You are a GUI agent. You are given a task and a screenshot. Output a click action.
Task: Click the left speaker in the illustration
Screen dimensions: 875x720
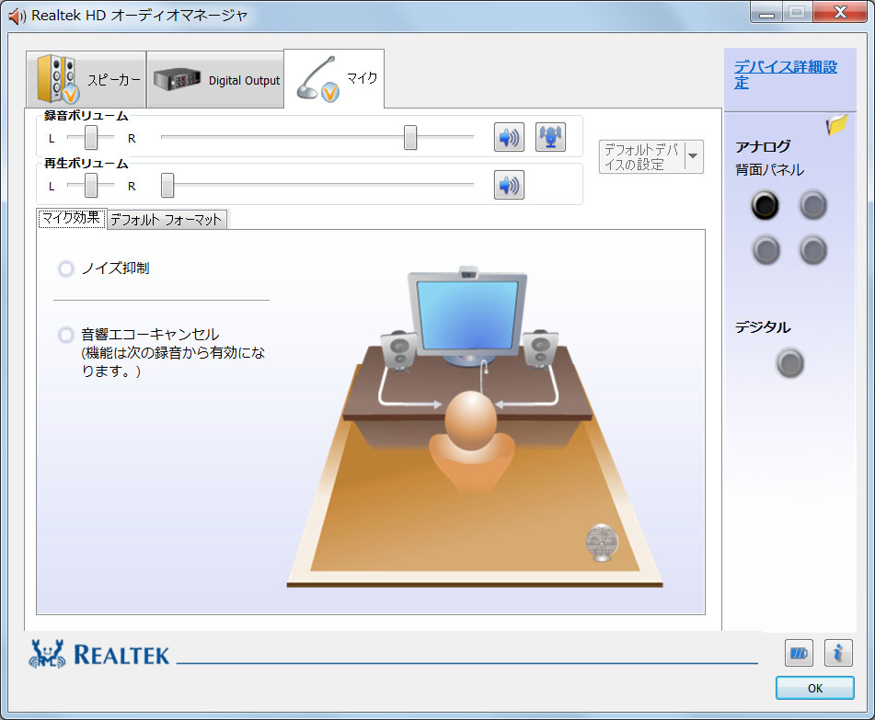pyautogui.click(x=399, y=351)
